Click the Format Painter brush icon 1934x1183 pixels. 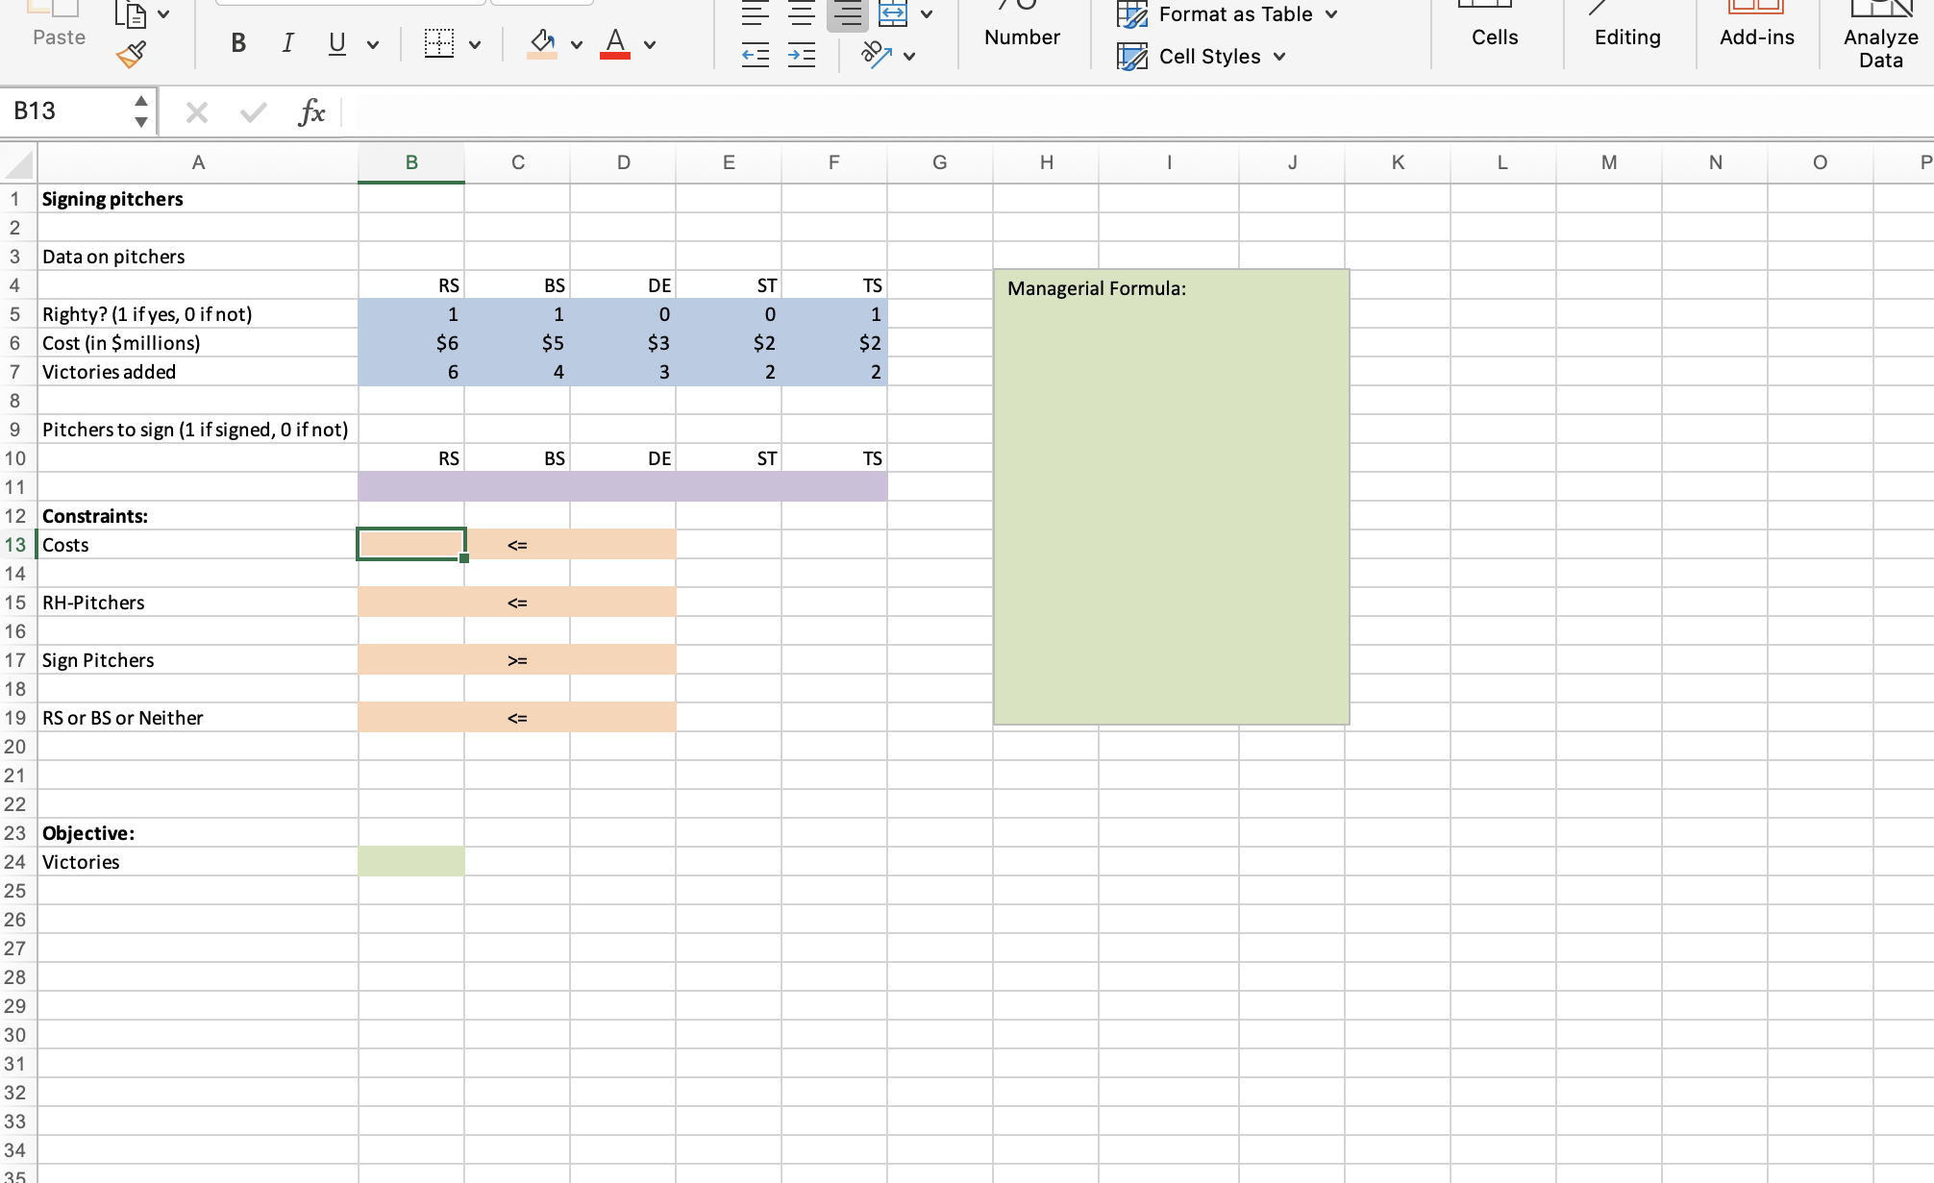click(132, 56)
